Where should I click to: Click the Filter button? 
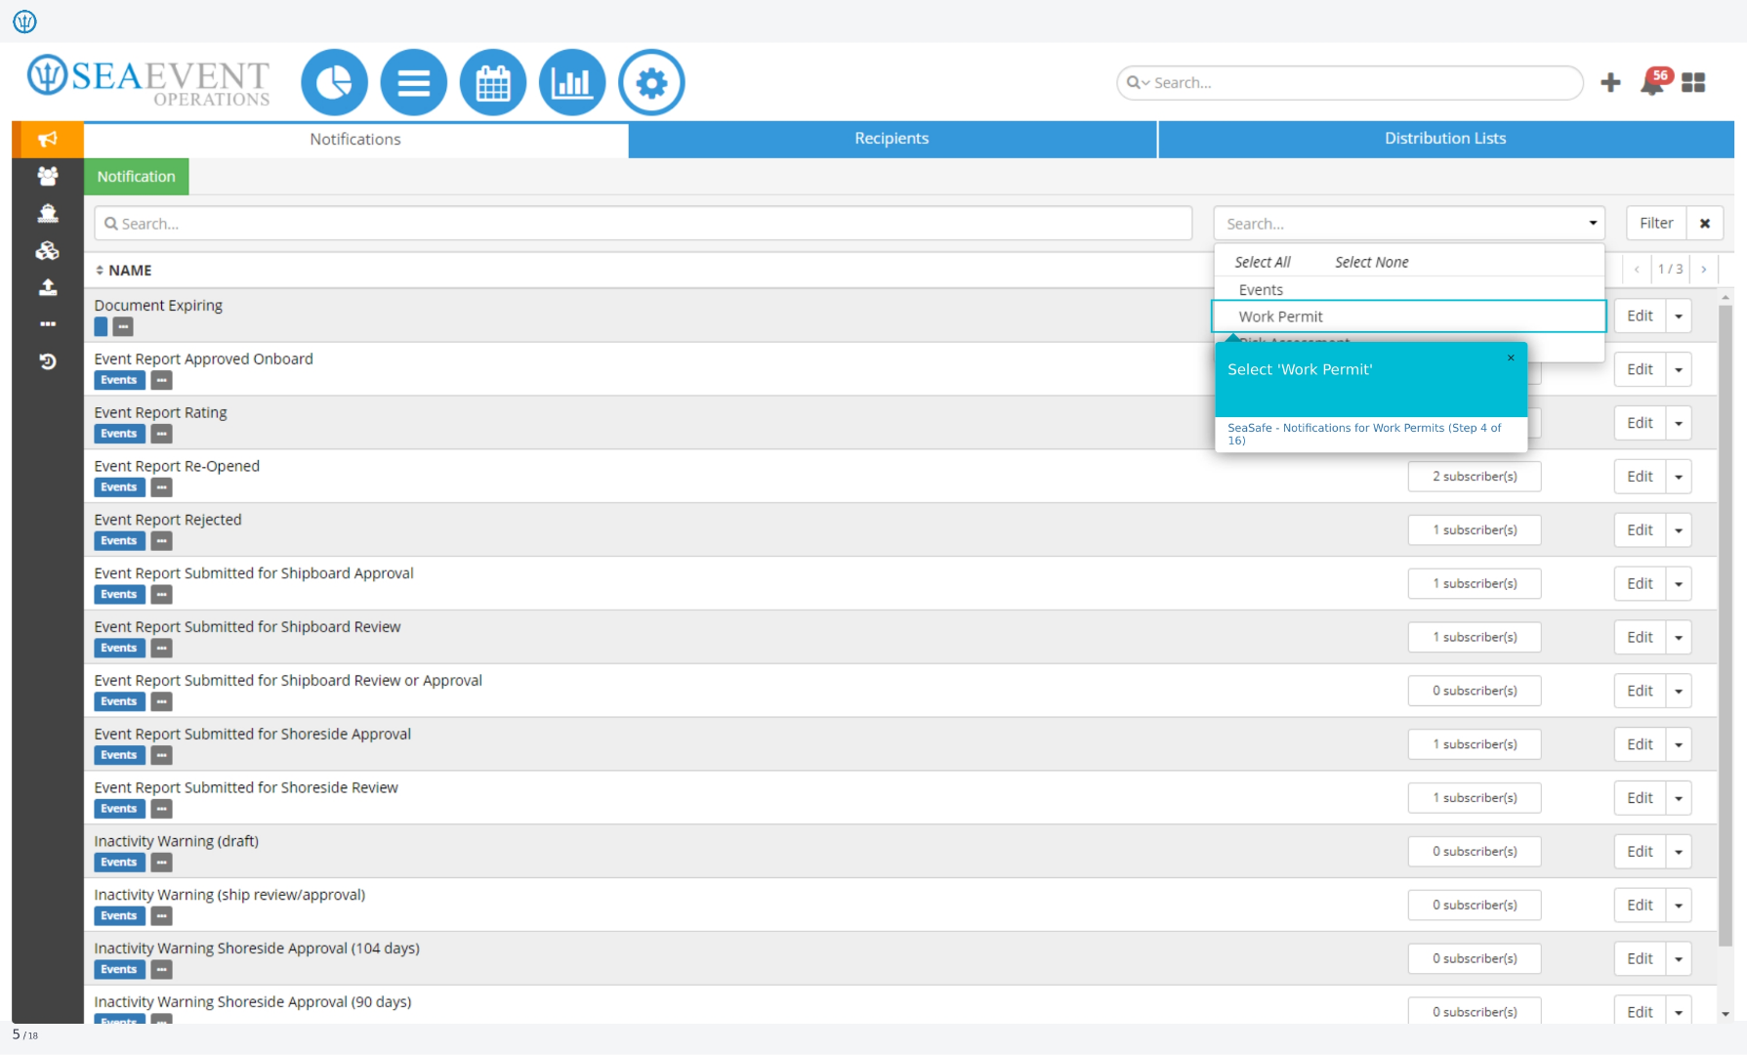(x=1656, y=223)
